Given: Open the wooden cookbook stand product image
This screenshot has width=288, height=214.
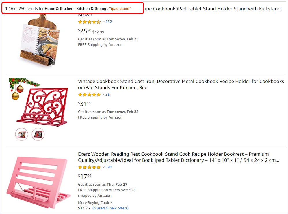Looking at the screenshot, I should [39, 41].
